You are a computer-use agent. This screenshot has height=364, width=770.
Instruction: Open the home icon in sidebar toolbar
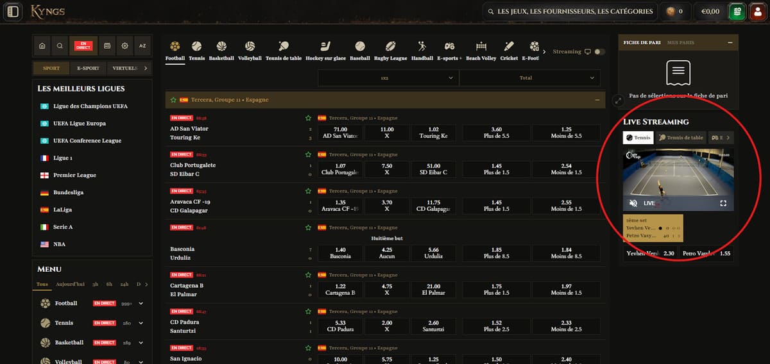pyautogui.click(x=42, y=45)
